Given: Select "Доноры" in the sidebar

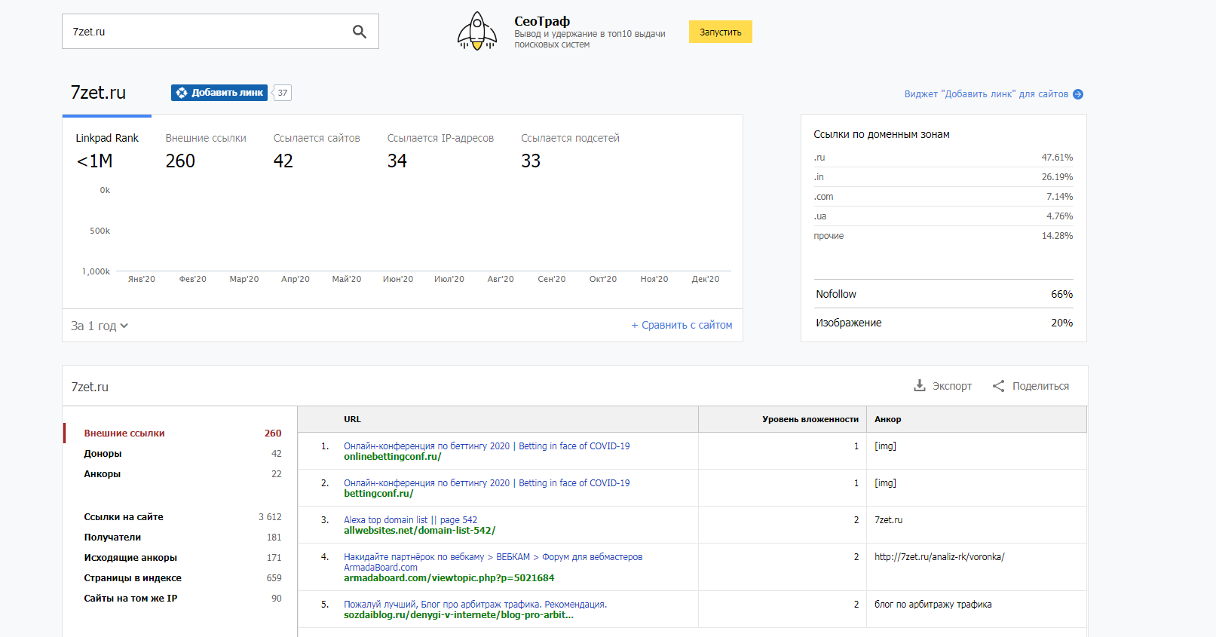Looking at the screenshot, I should (103, 454).
